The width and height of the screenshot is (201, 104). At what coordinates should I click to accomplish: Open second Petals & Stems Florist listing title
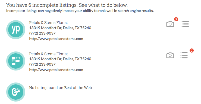[49, 54]
